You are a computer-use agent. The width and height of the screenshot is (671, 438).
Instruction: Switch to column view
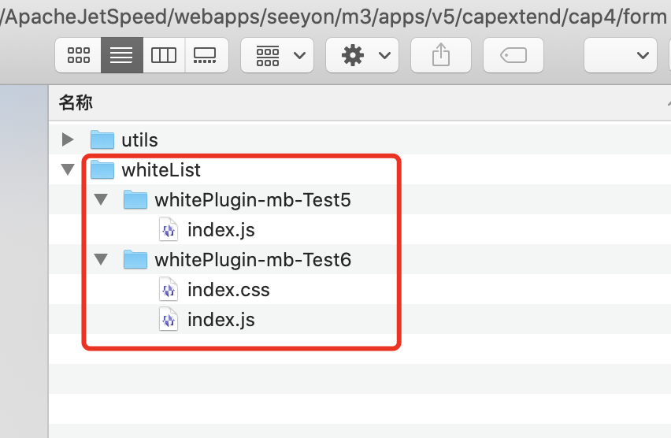[164, 55]
